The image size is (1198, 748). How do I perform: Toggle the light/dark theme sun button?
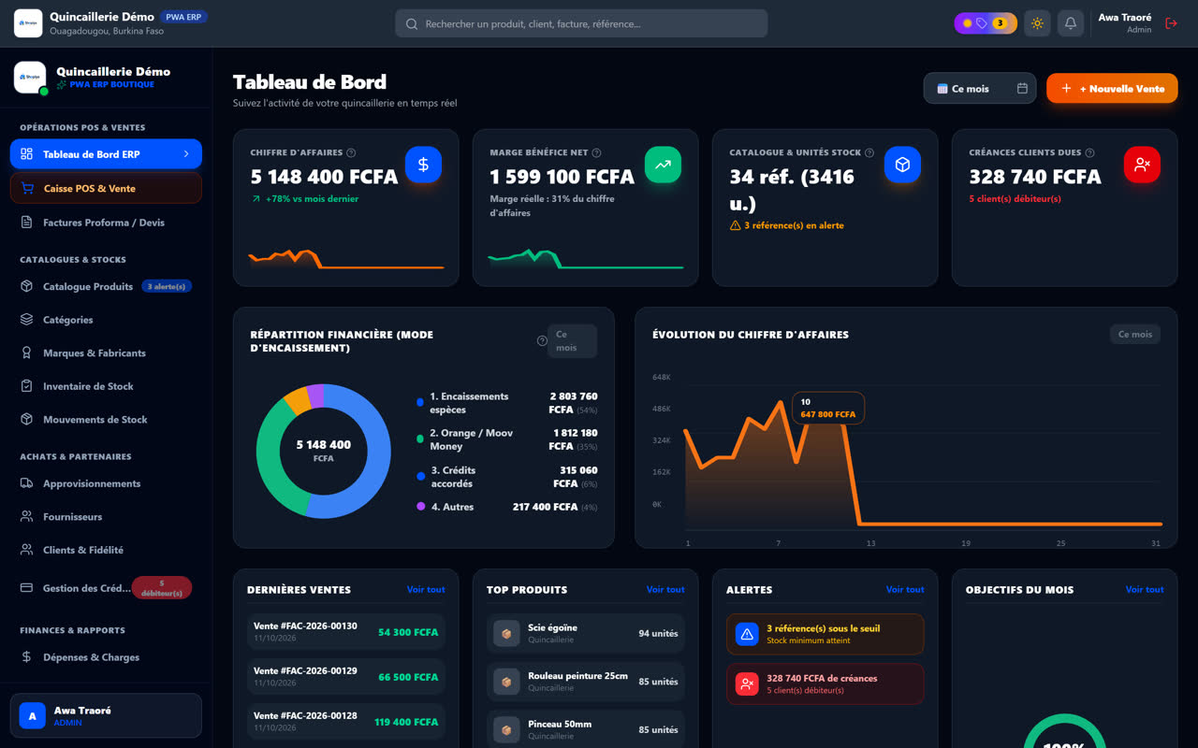tap(1037, 23)
